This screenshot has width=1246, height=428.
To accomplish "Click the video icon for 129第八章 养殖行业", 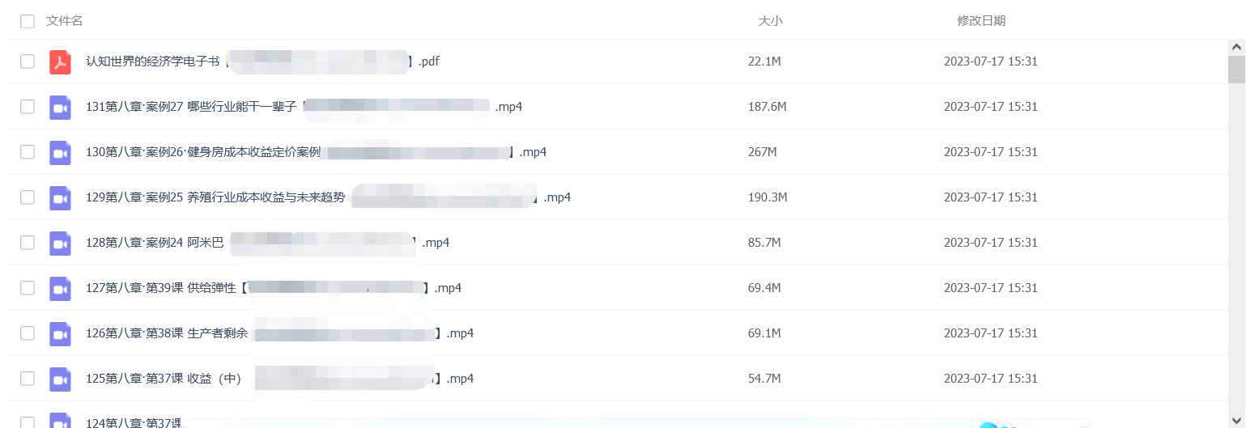I will [x=61, y=197].
